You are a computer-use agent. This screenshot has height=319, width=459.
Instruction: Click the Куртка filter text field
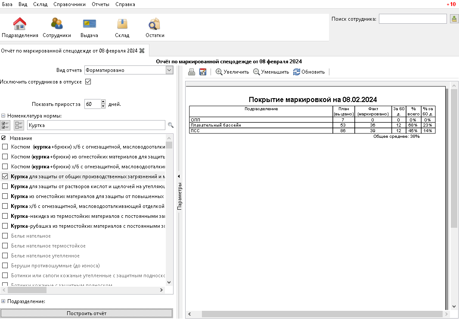pos(96,125)
